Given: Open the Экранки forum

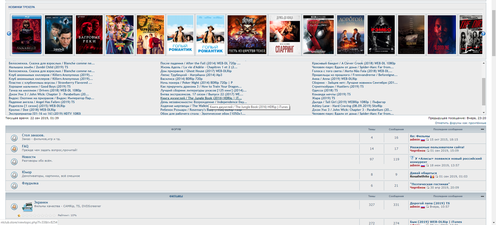Looking at the screenshot, I should click(x=41, y=202).
